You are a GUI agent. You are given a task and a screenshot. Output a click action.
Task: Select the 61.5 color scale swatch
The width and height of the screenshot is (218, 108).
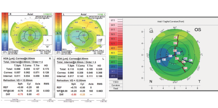coord(113,30)
